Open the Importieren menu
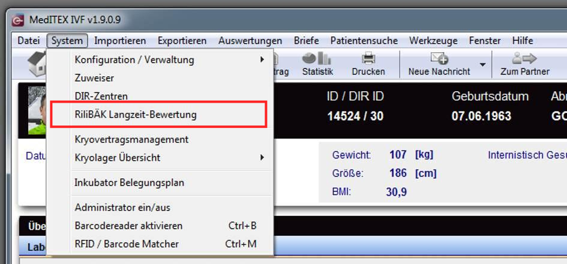Screen dimensions: 567x264 pos(120,41)
